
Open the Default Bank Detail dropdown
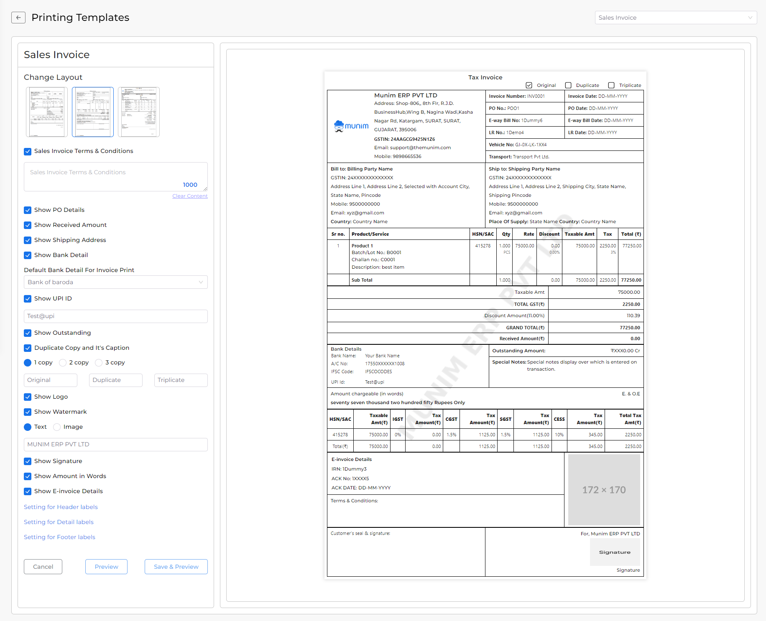115,282
